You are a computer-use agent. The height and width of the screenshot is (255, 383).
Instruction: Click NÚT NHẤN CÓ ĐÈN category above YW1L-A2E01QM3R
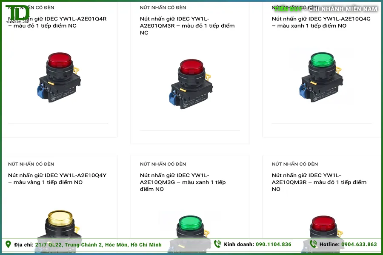pyautogui.click(x=163, y=8)
